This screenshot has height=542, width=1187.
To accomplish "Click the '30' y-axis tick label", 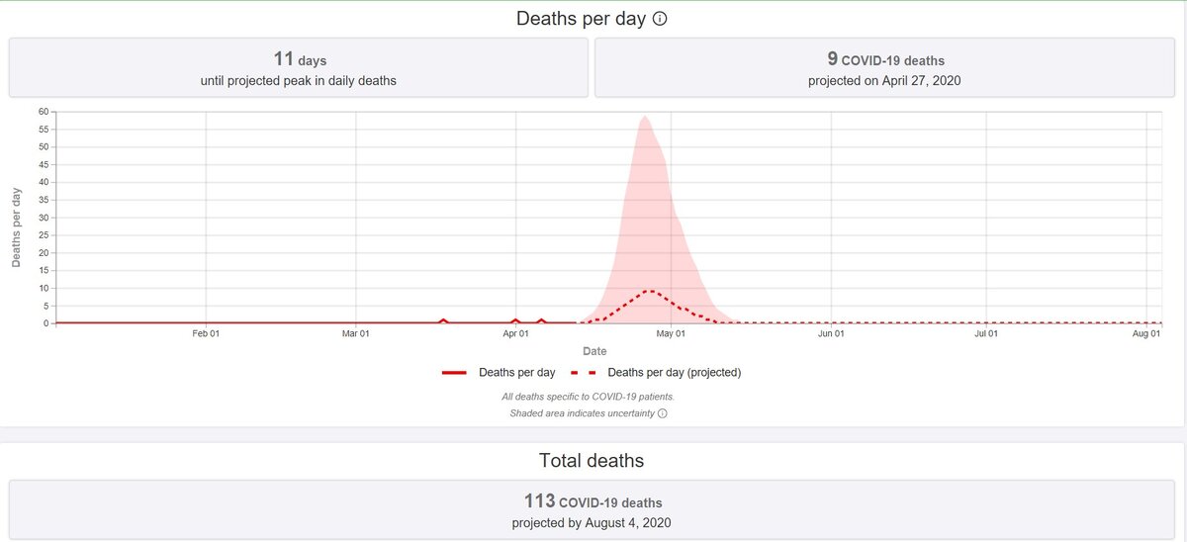I will [x=44, y=218].
